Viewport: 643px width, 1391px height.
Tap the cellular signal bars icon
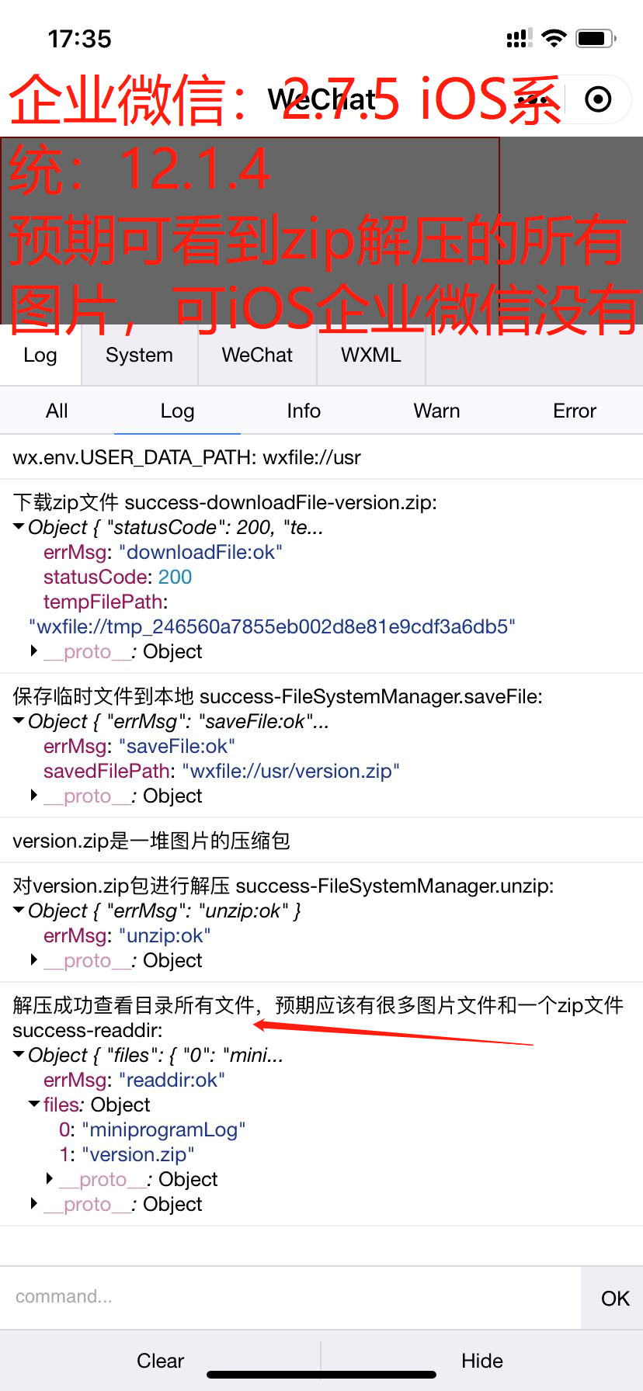tap(519, 38)
